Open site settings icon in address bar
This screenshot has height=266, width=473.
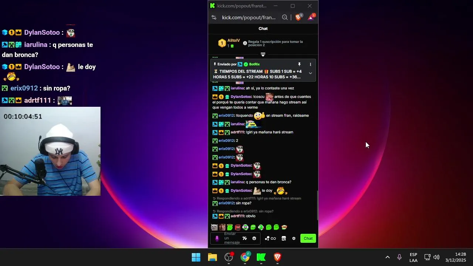click(x=214, y=17)
